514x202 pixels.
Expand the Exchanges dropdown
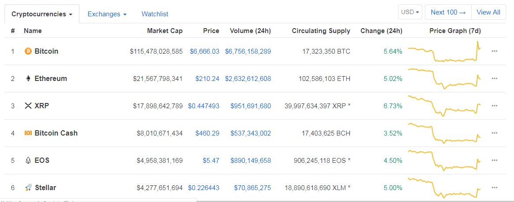[x=107, y=14]
